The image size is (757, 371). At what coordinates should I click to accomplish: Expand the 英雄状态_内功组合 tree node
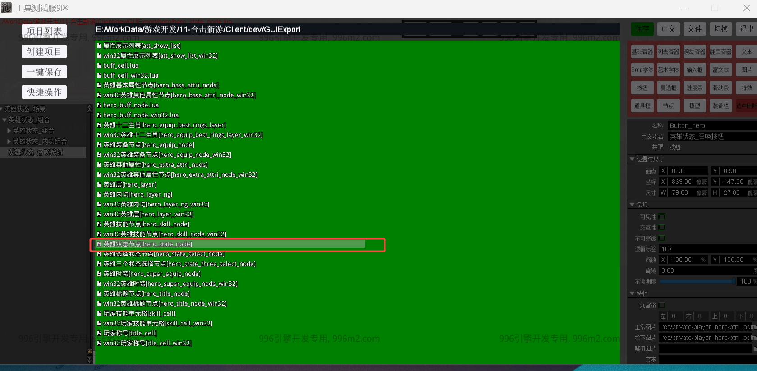9,142
